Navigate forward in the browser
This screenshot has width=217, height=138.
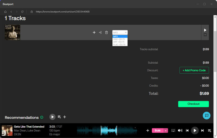(17, 12)
